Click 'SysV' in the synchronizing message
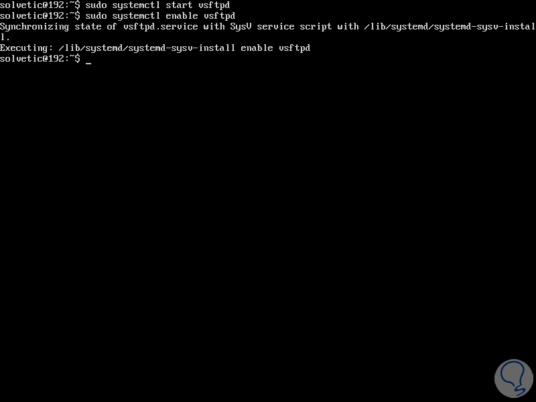Viewport: 536px width, 402px height. (x=241, y=27)
